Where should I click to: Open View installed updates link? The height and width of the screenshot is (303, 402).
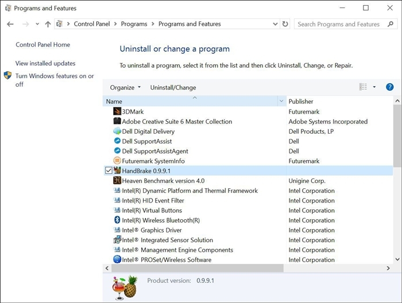pos(45,63)
